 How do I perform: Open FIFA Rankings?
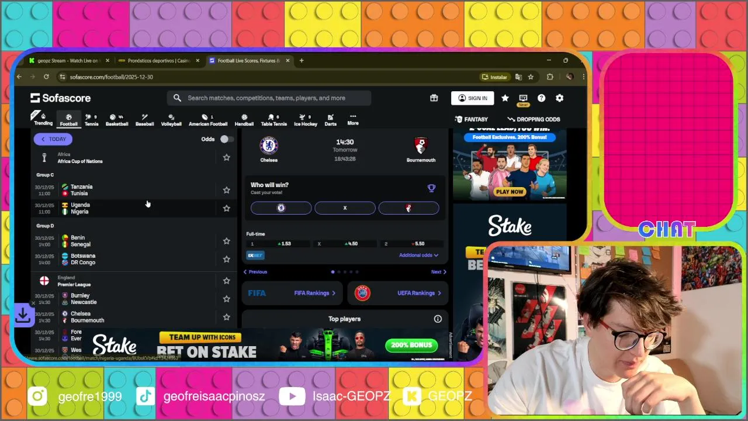coord(292,293)
